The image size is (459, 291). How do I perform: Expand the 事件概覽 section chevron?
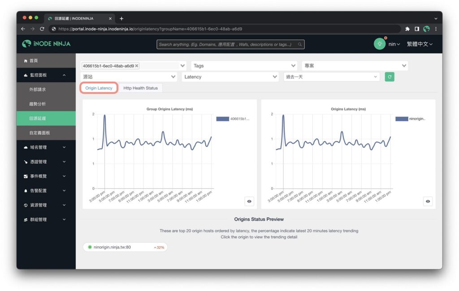[x=64, y=176]
